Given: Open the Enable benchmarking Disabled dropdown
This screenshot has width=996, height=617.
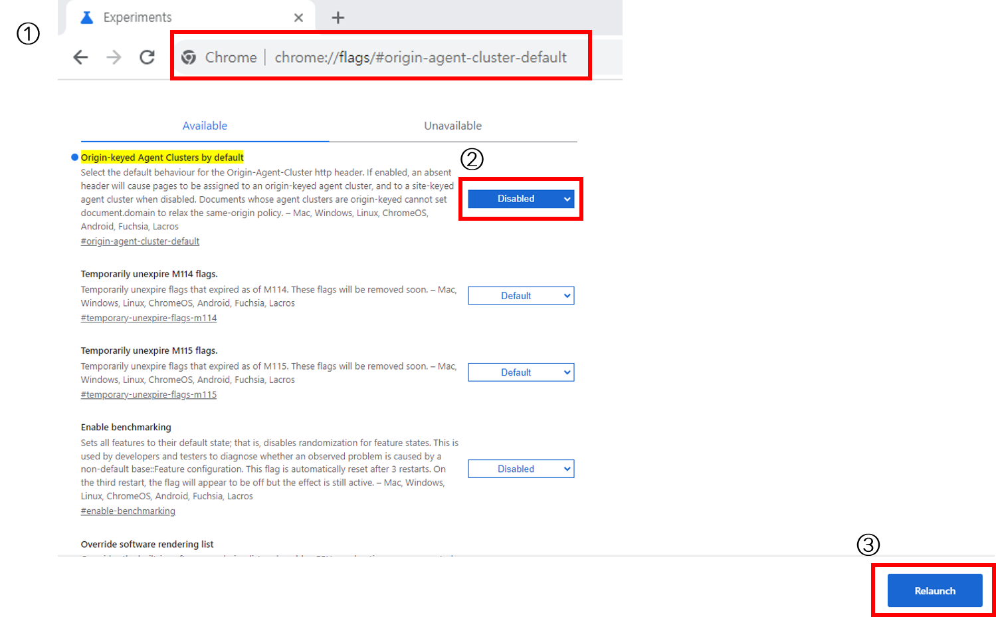Looking at the screenshot, I should (521, 469).
